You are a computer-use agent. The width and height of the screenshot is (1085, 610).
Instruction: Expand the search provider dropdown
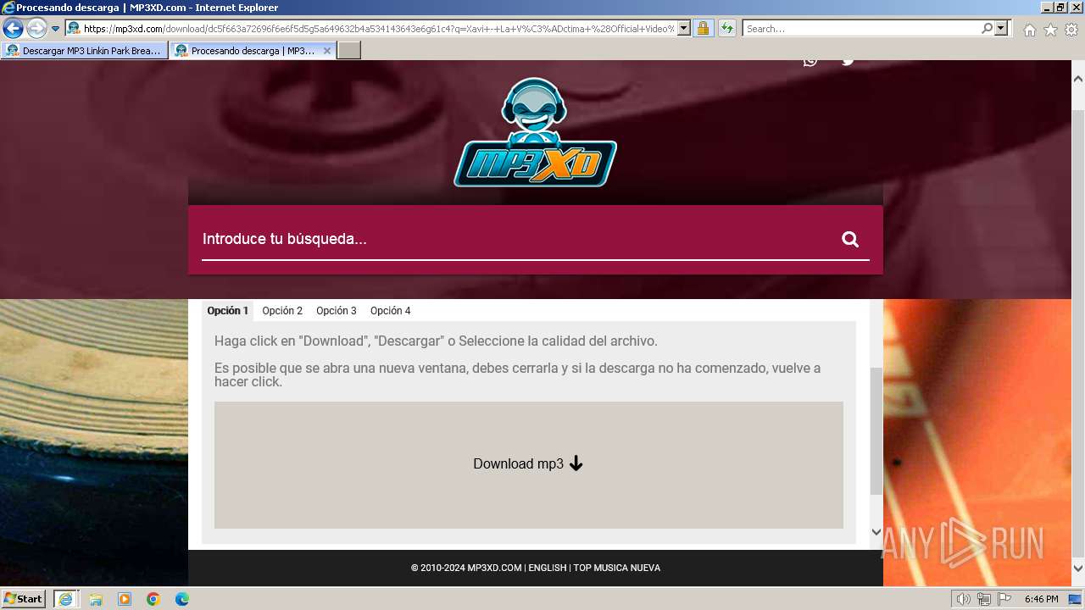click(x=1001, y=29)
